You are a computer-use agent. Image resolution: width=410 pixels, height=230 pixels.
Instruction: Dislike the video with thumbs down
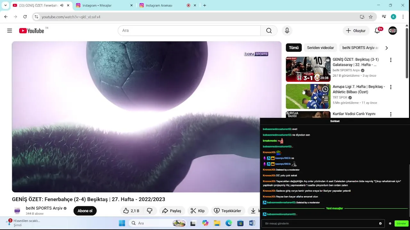click(150, 211)
